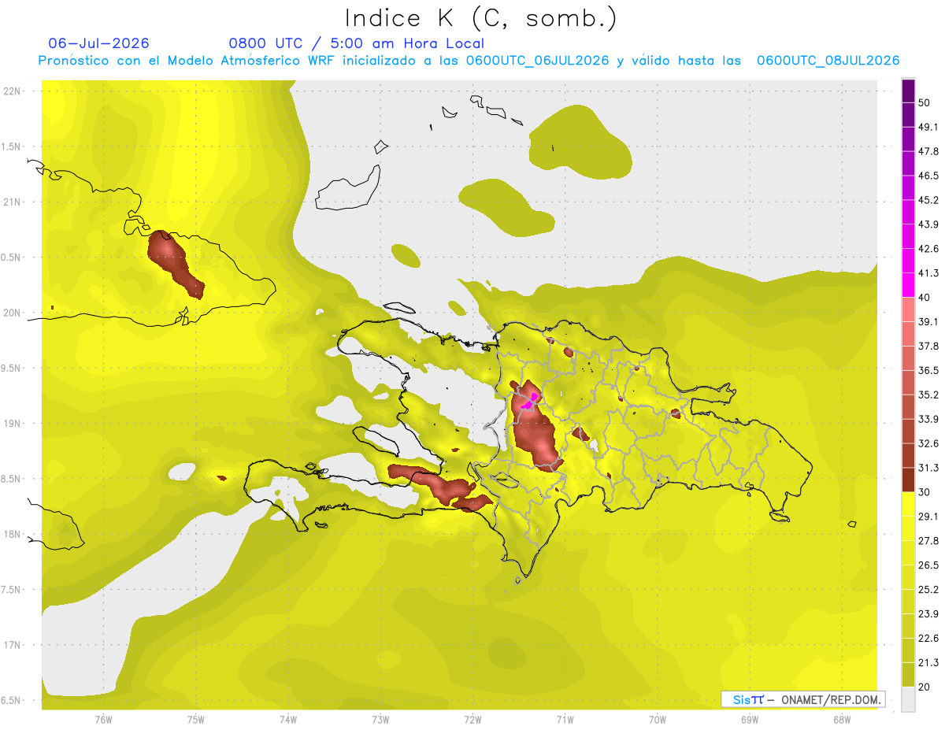The image size is (945, 730).
Task: Click the '47.8' color scale value
Action: (928, 151)
